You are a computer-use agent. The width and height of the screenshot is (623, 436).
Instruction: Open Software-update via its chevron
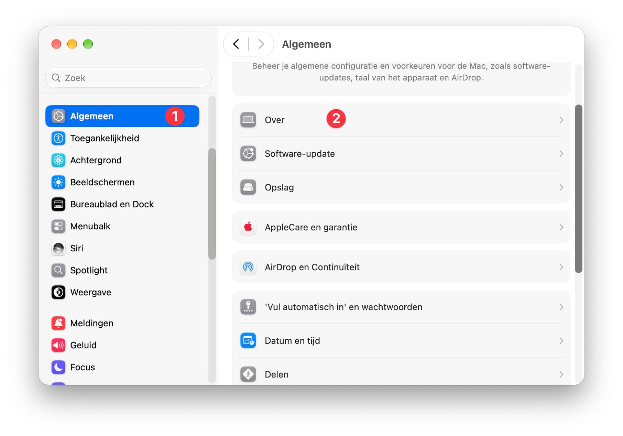click(x=561, y=154)
